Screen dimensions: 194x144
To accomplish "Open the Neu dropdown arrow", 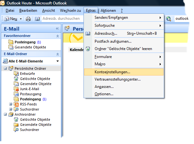I will [x=21, y=19].
